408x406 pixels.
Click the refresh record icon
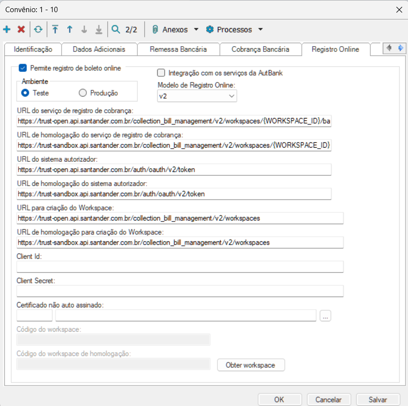click(38, 30)
